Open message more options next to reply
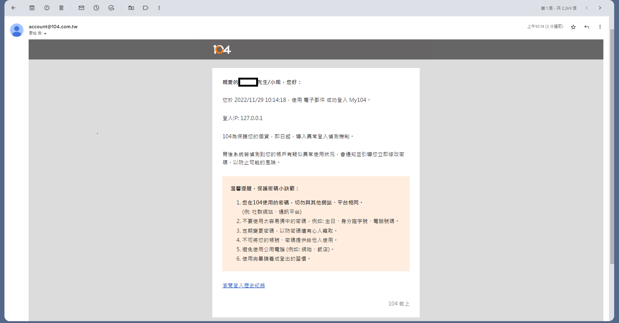Screen dimensions: 619x323 pos(600,27)
